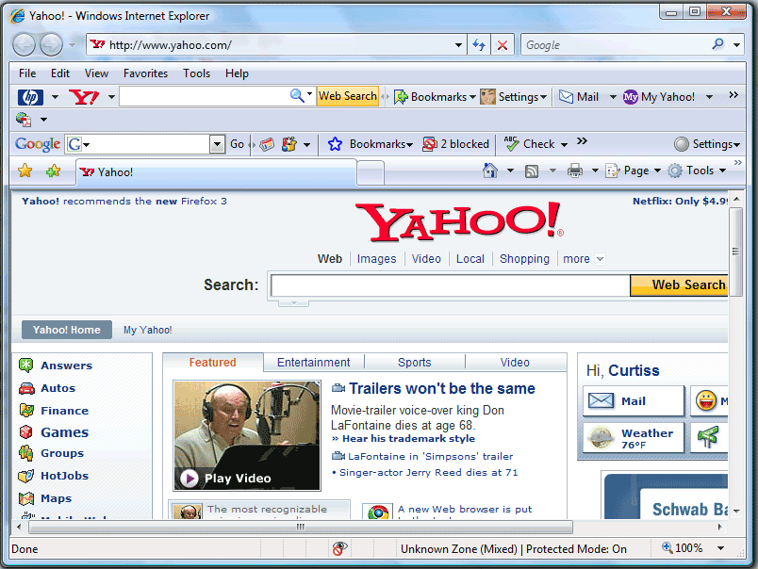This screenshot has height=569, width=758.
Task: Click the horizontal scrollbar
Action: pos(300,528)
